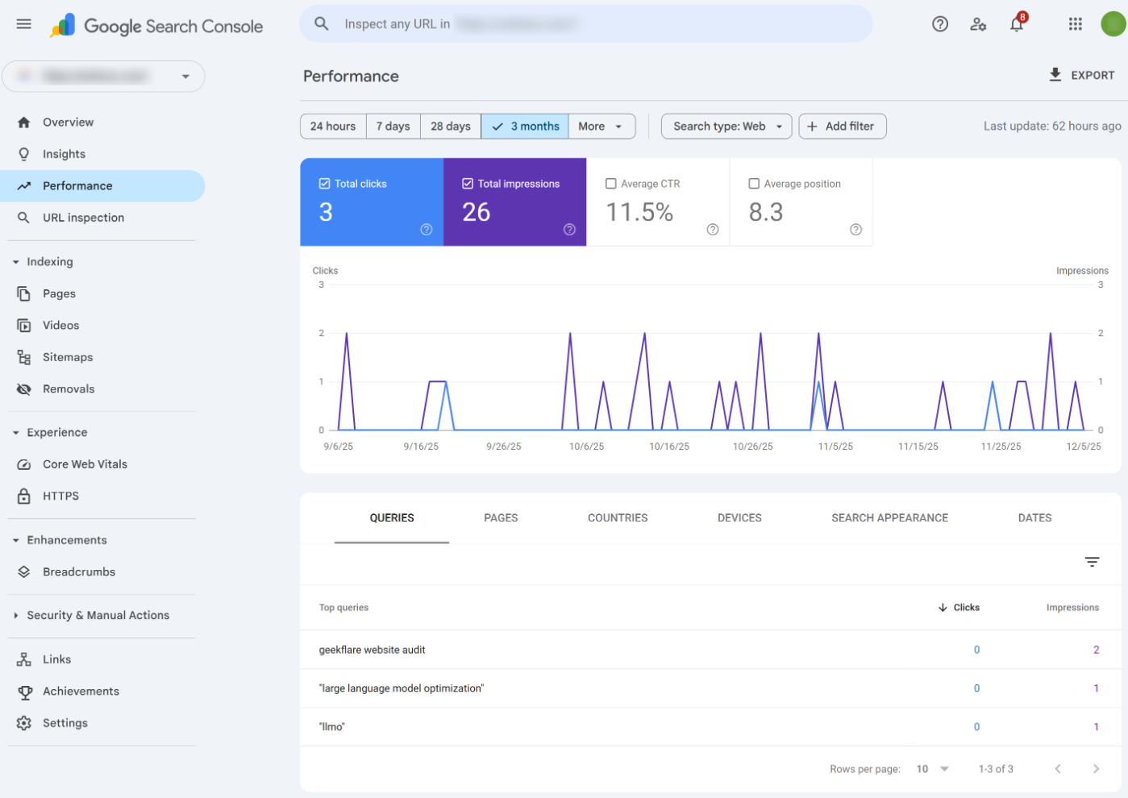Click the Add filter button
This screenshot has height=798, width=1128.
842,126
